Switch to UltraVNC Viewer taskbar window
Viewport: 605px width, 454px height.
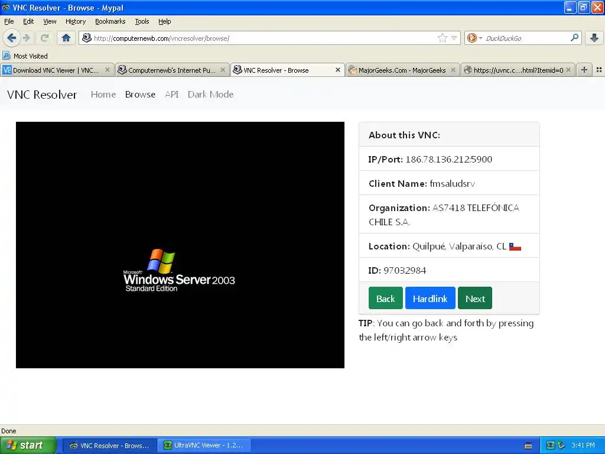204,445
